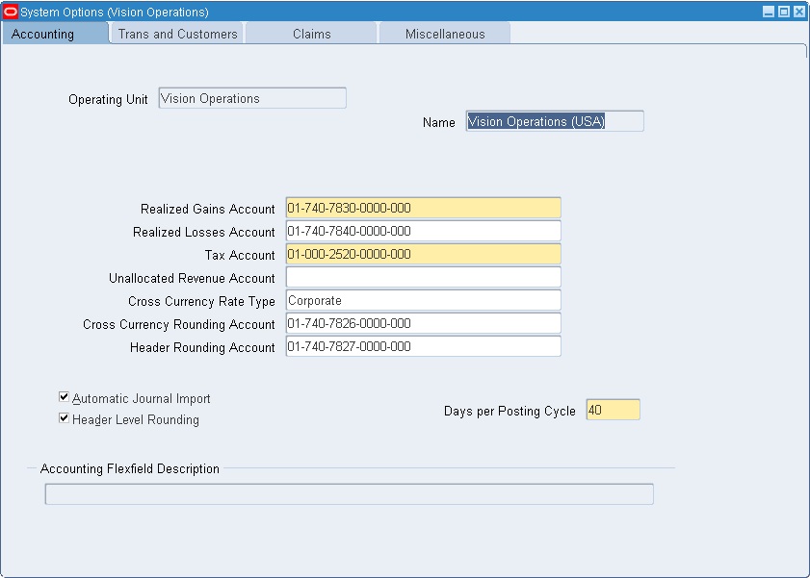Click the System Options window title text
The width and height of the screenshot is (810, 578).
coord(115,12)
